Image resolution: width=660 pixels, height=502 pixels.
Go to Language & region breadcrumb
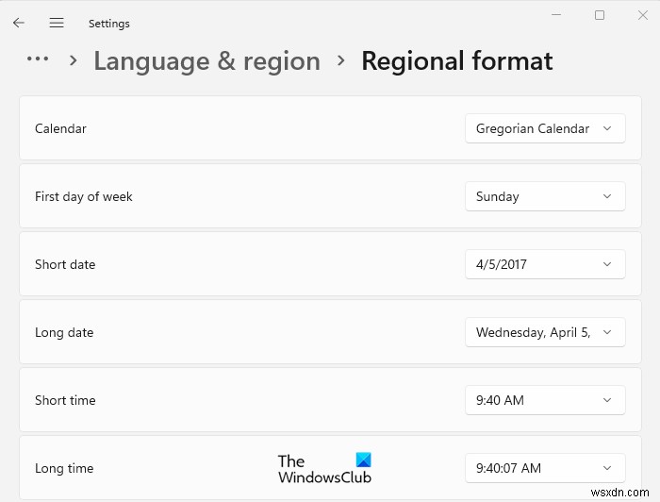coord(206,61)
